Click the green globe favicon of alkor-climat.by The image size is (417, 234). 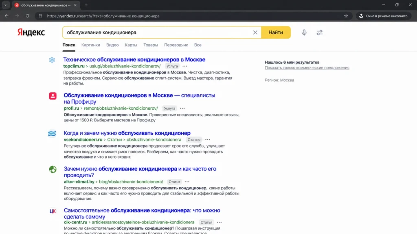tap(53, 169)
